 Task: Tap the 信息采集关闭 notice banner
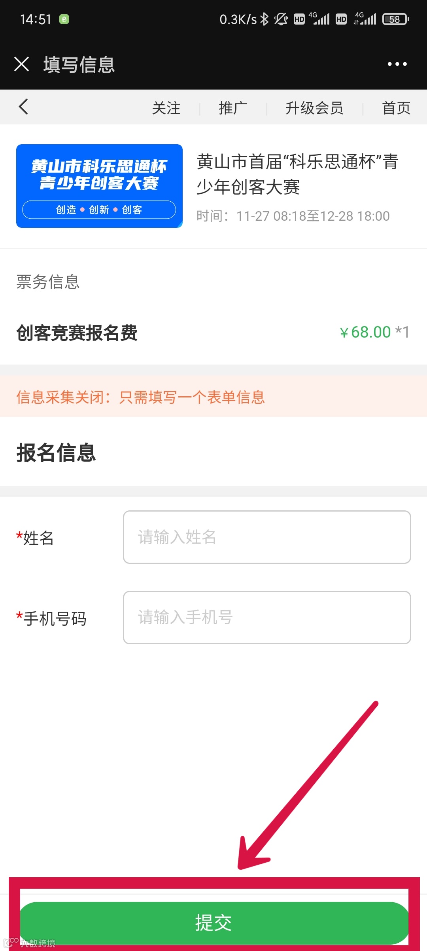click(213, 397)
